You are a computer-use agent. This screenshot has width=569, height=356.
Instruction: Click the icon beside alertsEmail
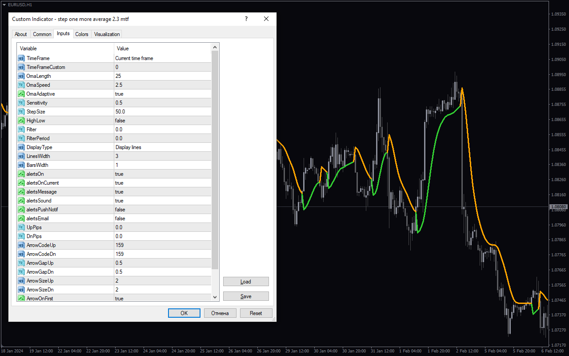(21, 218)
